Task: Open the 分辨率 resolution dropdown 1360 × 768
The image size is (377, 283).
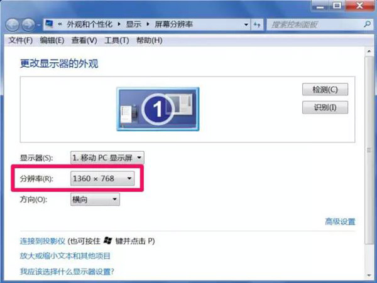Action: 102,178
